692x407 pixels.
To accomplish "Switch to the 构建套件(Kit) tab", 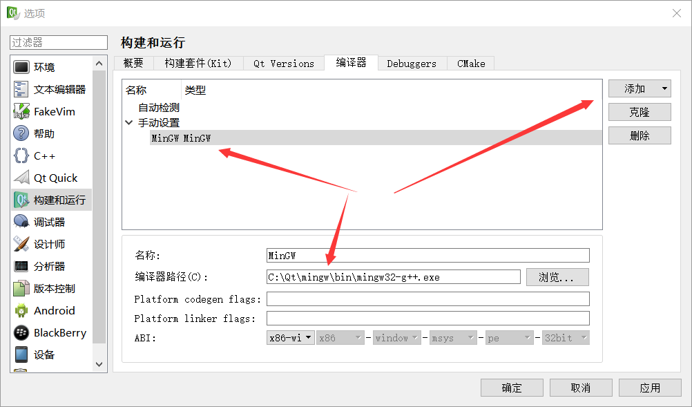I will coord(198,63).
